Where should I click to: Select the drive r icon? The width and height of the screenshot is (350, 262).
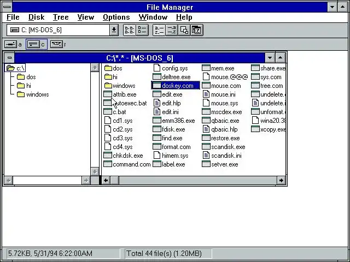click(56, 44)
